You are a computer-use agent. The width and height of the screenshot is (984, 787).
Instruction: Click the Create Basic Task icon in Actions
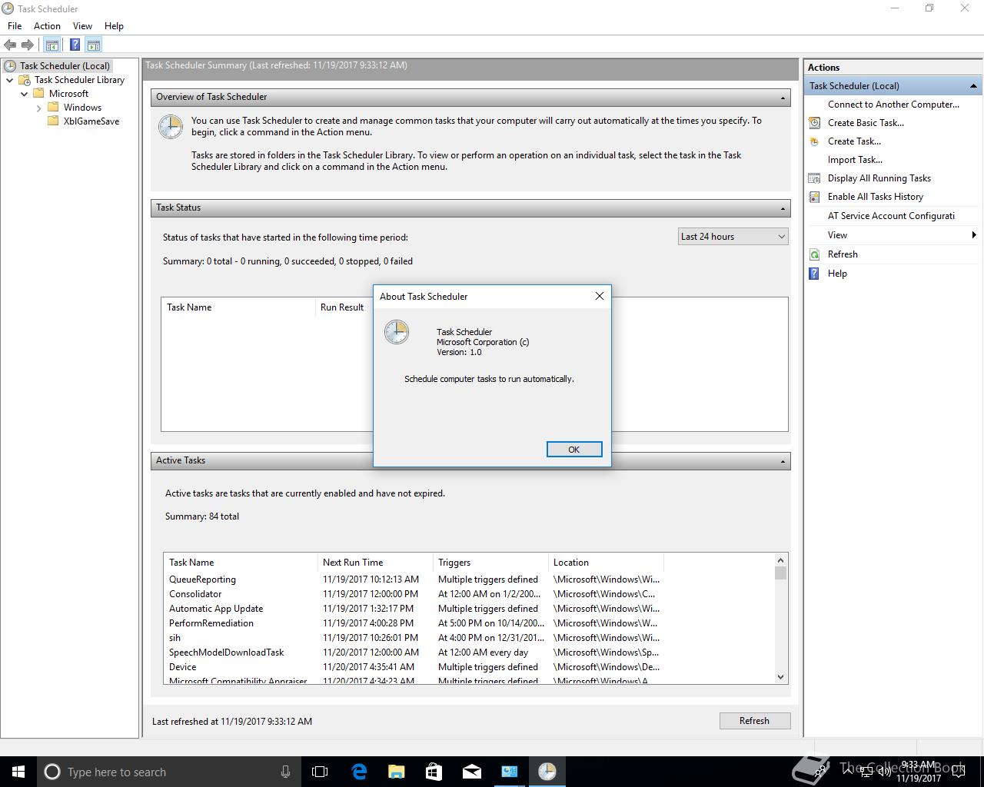pos(814,123)
